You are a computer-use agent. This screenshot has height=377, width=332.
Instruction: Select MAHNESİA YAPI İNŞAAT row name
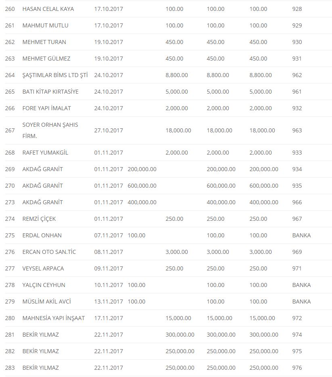click(x=53, y=318)
